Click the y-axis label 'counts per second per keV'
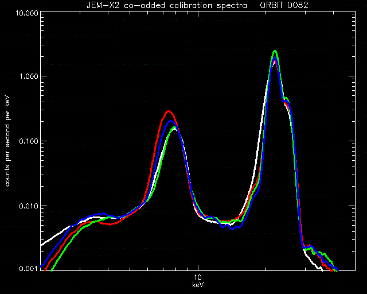This screenshot has width=367, height=294. (x=7, y=141)
